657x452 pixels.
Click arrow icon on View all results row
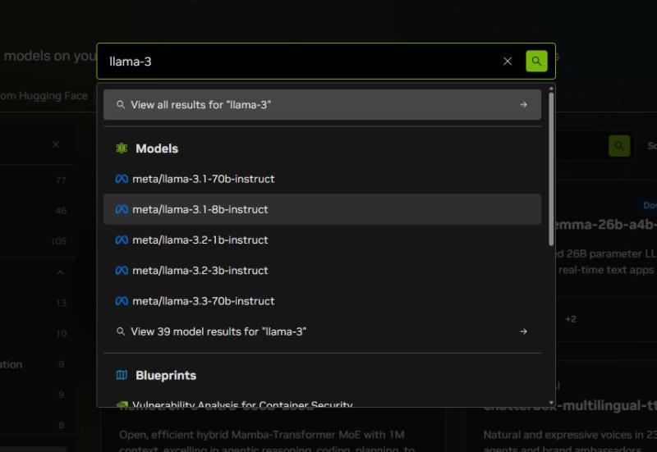point(523,105)
